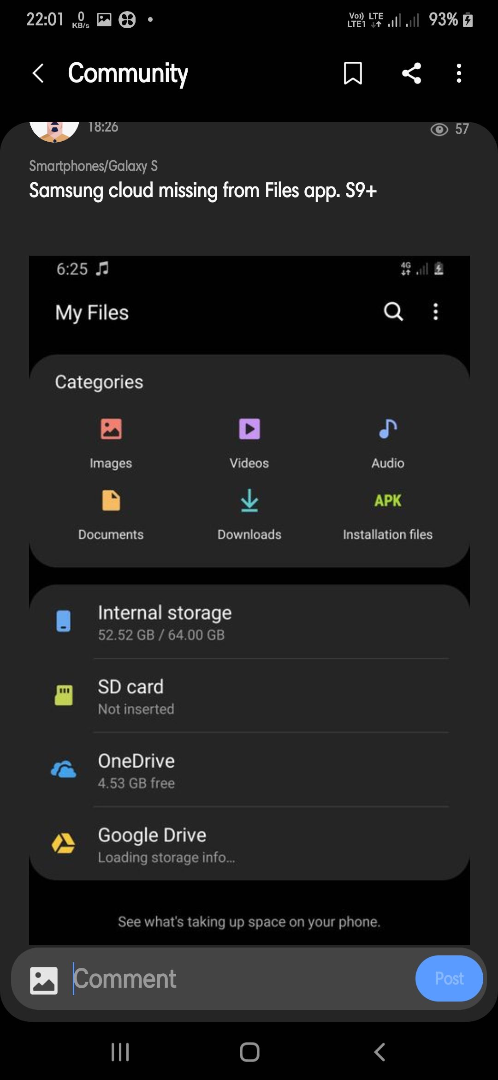Attach an image to the comment
The image size is (498, 1080).
(44, 980)
